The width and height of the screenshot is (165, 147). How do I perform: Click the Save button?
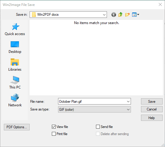[x=152, y=101]
